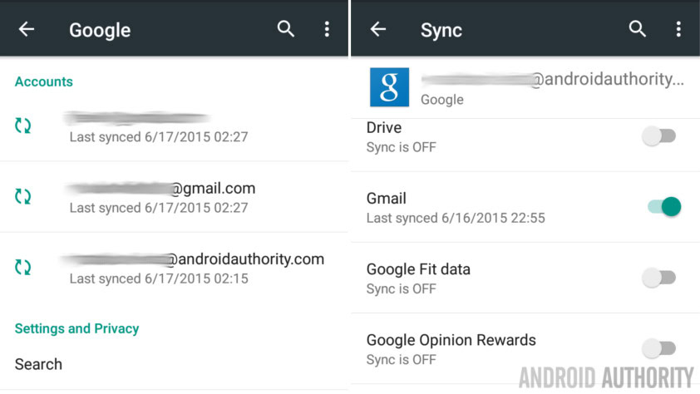Open the @androidauthority.com account in list
Screen dimensions: 700x394
click(195, 267)
